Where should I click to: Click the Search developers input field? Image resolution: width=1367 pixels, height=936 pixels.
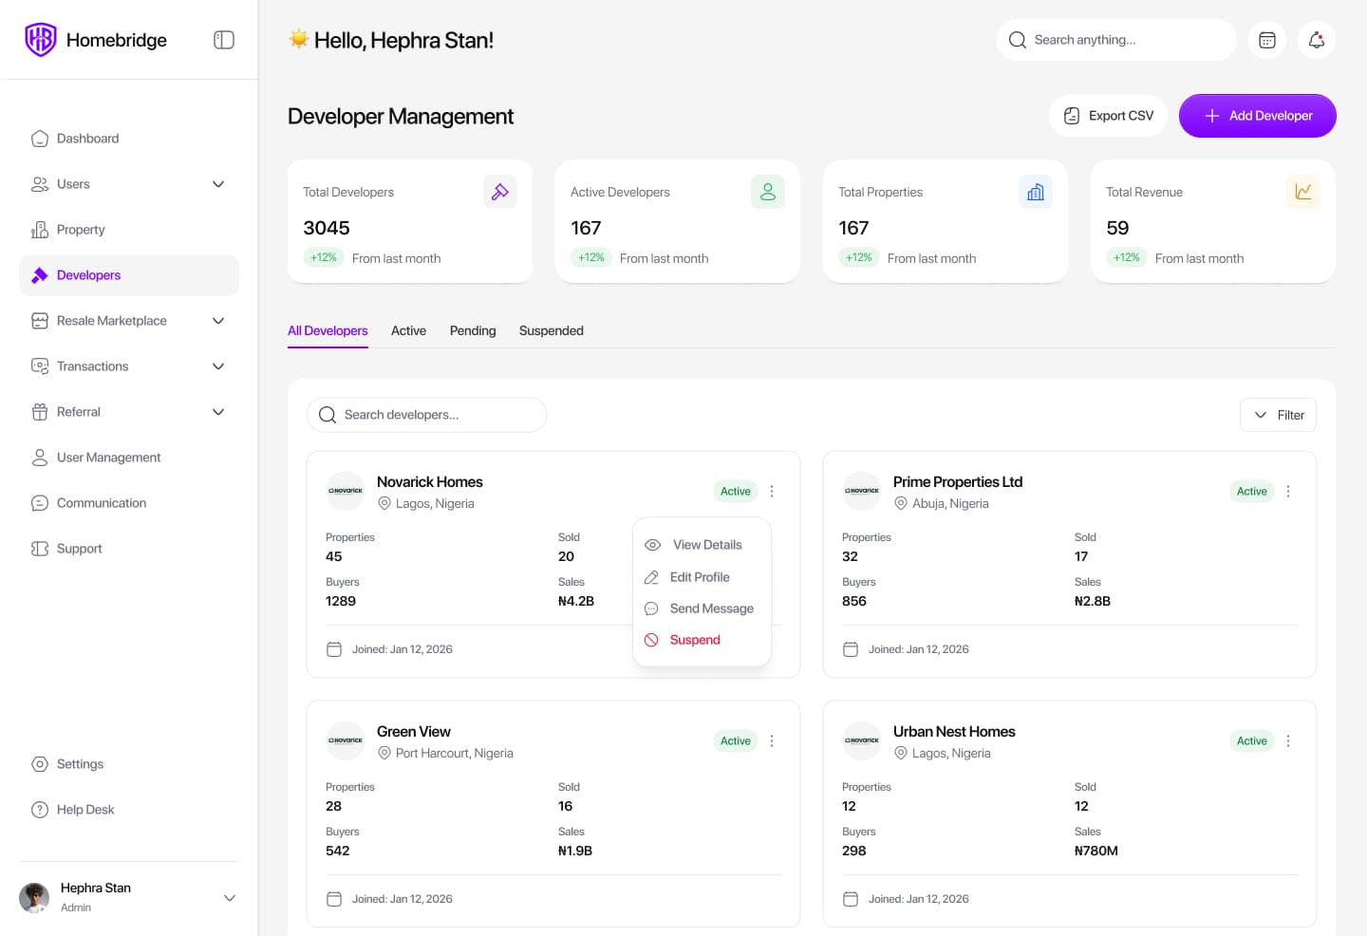click(426, 415)
